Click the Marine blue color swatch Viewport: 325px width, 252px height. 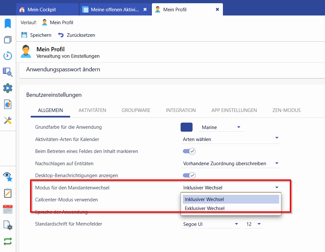click(x=186, y=127)
